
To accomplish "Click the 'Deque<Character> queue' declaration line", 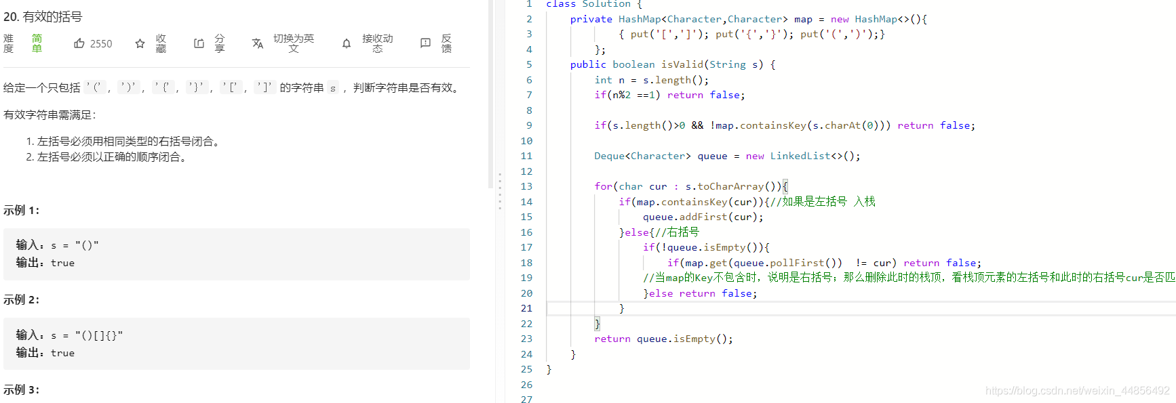I will coord(727,156).
